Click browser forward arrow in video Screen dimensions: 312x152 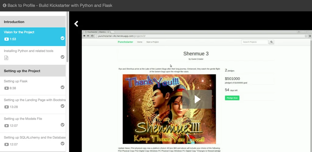pos(88,36)
